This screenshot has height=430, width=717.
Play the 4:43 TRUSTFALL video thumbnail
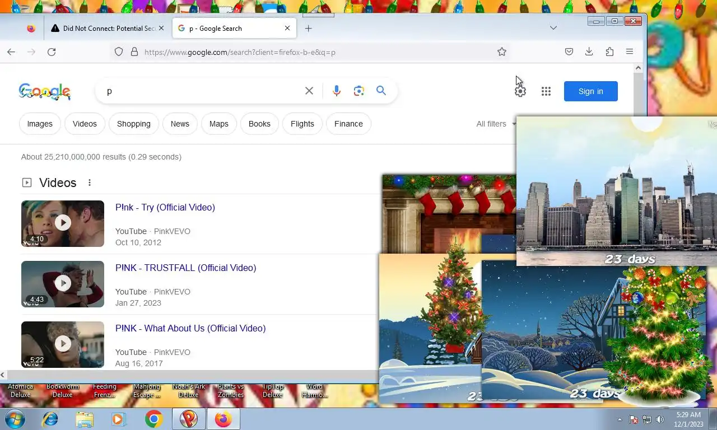[x=63, y=284]
